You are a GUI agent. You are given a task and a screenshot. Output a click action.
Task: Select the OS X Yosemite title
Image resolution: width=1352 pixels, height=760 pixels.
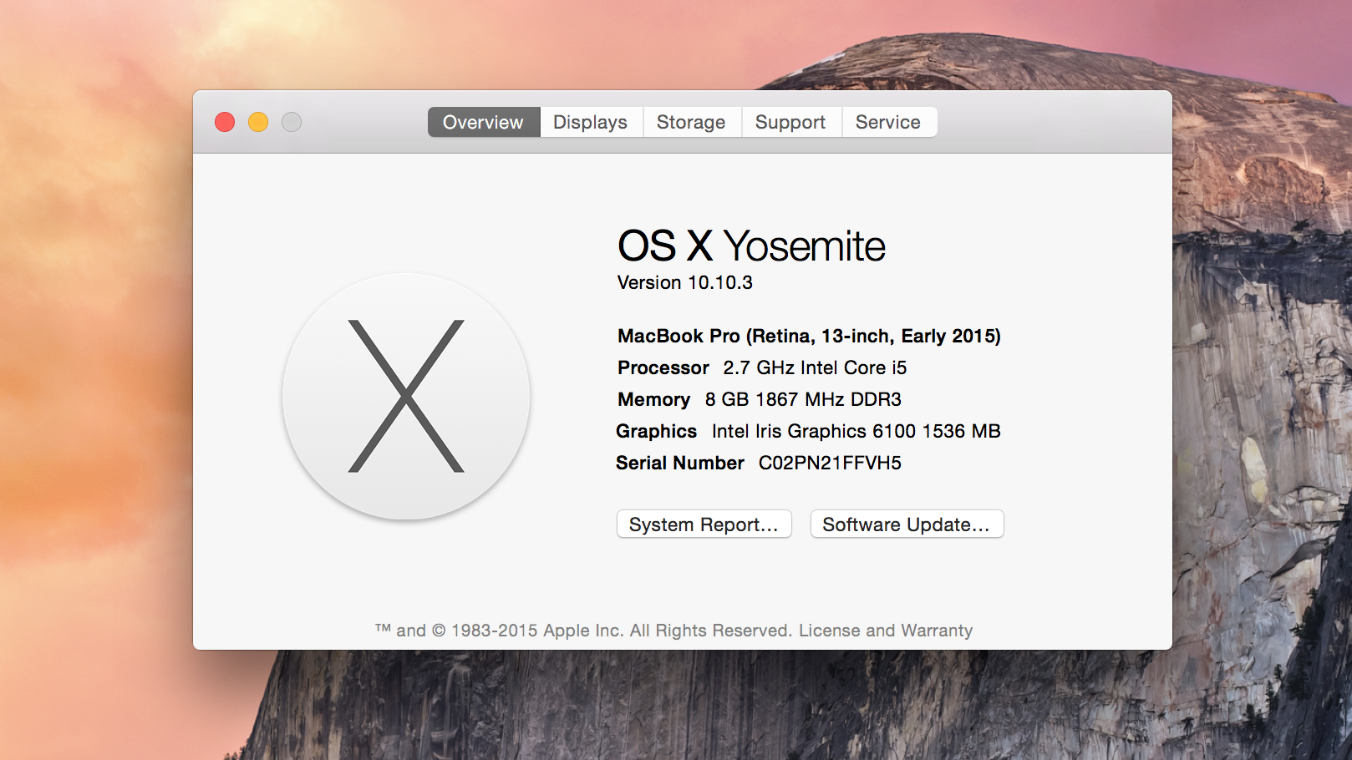pyautogui.click(x=751, y=246)
